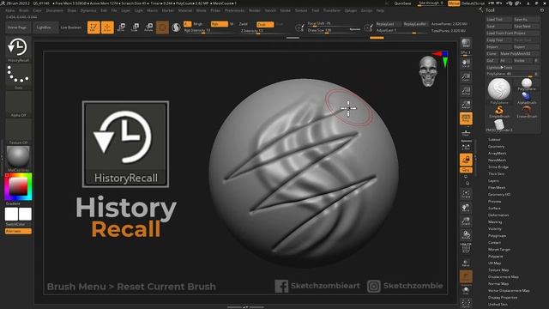The image size is (549, 309).
Task: Open the Texture Off selector
Action: click(18, 131)
